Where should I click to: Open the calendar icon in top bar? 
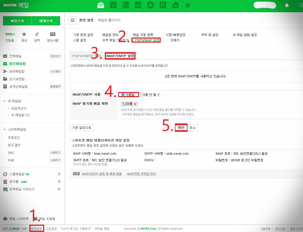tap(113, 5)
